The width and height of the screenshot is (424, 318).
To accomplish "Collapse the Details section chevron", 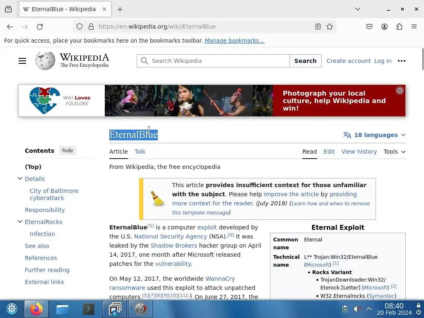I will [20, 178].
